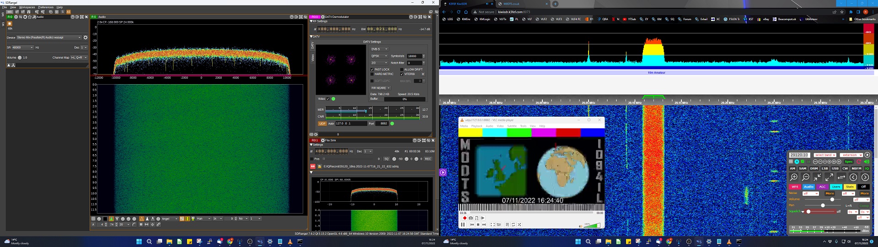Screen dimensions: 878x247
Task: Click REC button in File Sink
Action: tap(428, 159)
